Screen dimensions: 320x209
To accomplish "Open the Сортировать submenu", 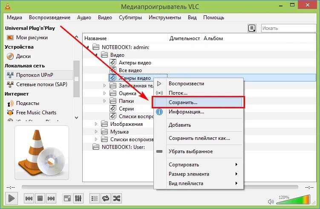I will [x=199, y=165].
